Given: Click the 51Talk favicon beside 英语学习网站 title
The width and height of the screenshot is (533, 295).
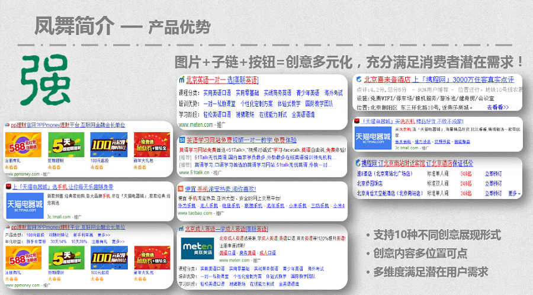Looking at the screenshot, I should (182, 140).
